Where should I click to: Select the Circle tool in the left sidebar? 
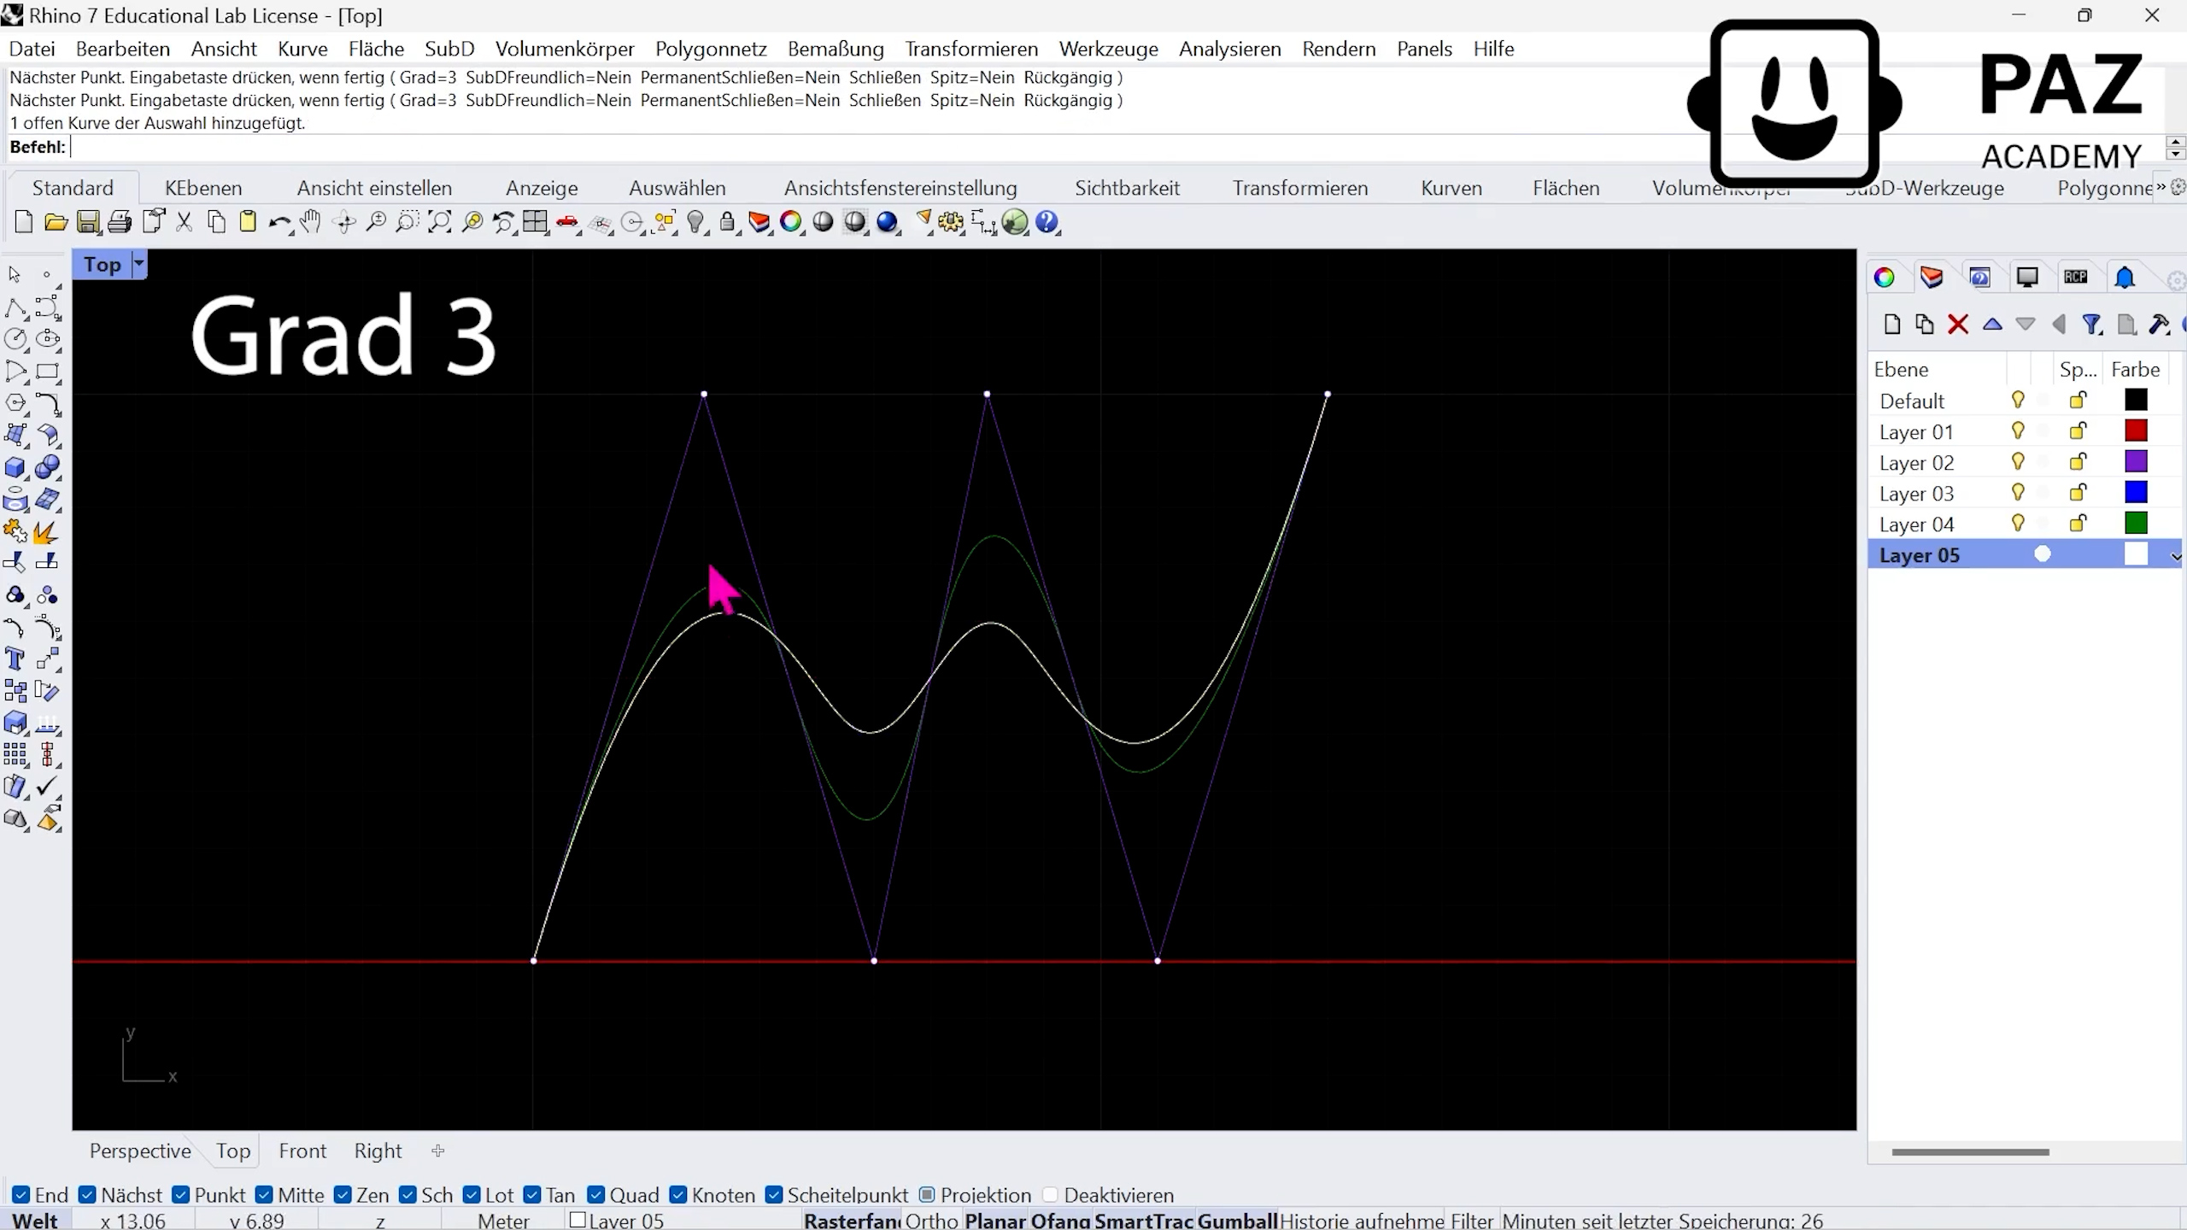(x=15, y=339)
